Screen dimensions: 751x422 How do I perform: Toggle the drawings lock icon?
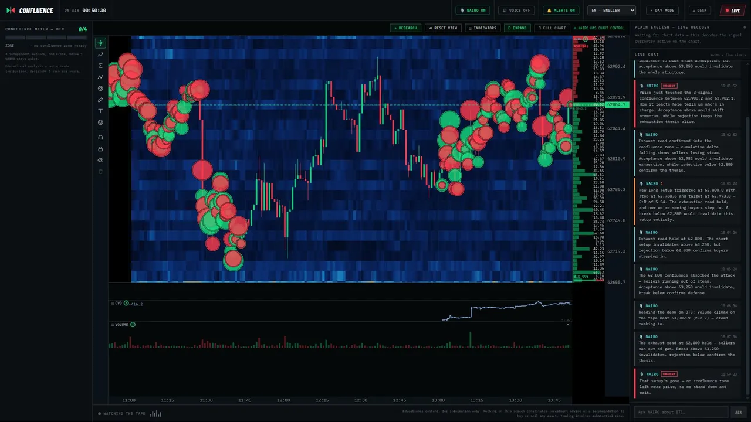[x=100, y=149]
